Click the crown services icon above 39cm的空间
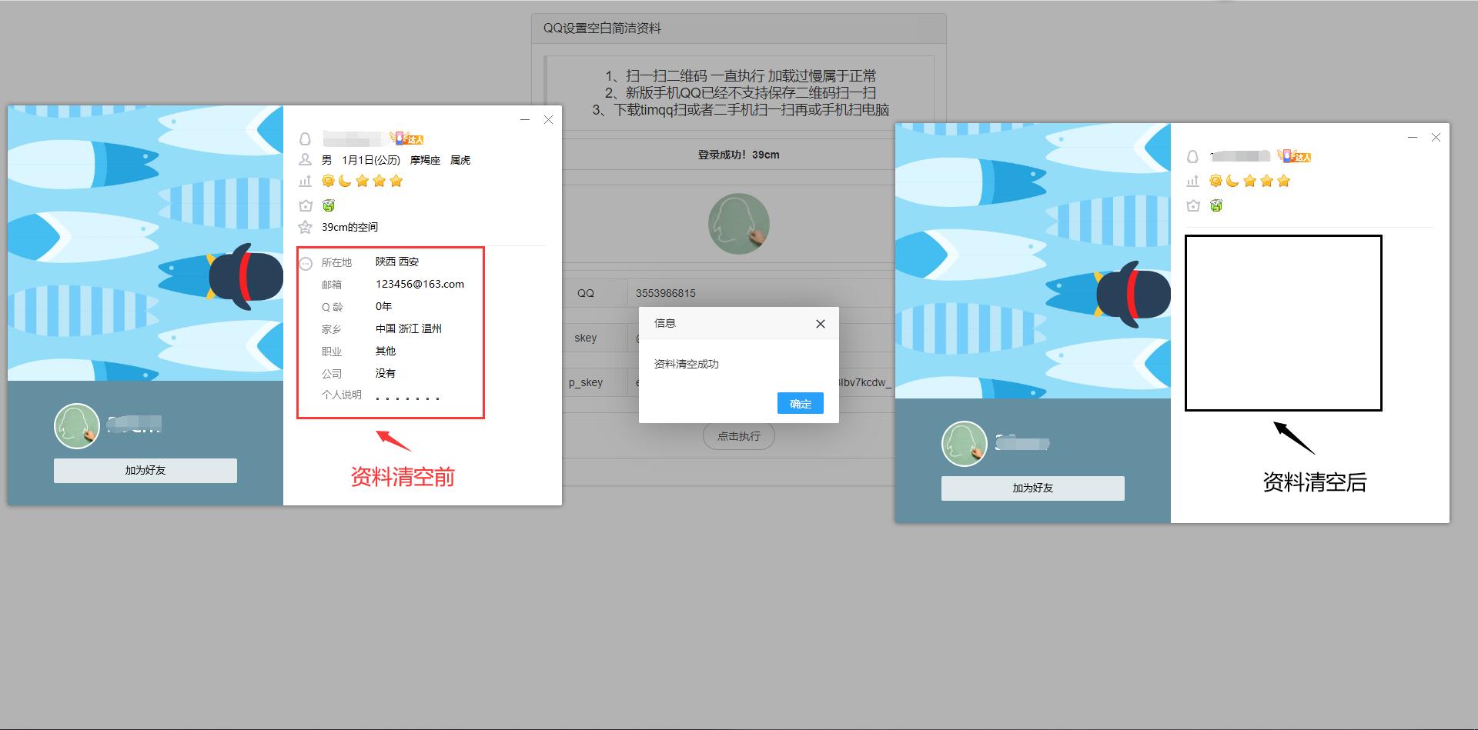The image size is (1478, 730). (306, 205)
